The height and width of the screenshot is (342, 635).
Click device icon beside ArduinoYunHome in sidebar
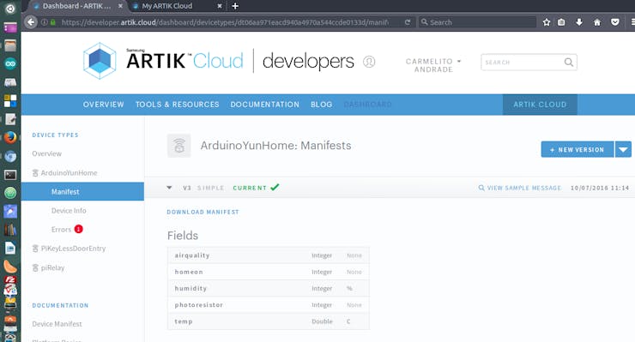point(35,173)
